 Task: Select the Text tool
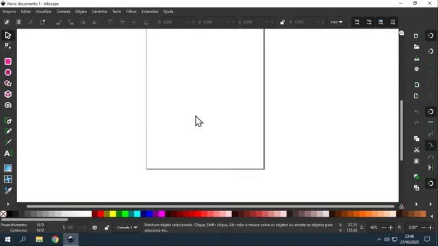8,153
